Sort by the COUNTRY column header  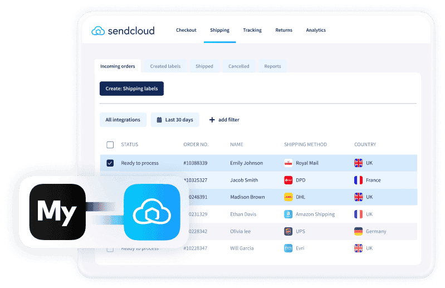point(365,144)
